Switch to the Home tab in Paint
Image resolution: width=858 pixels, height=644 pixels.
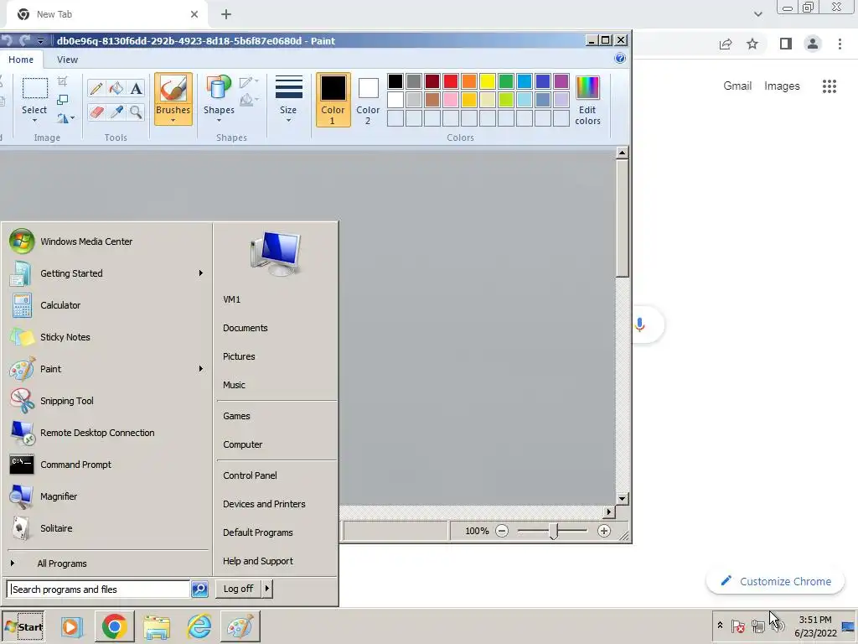21,60
